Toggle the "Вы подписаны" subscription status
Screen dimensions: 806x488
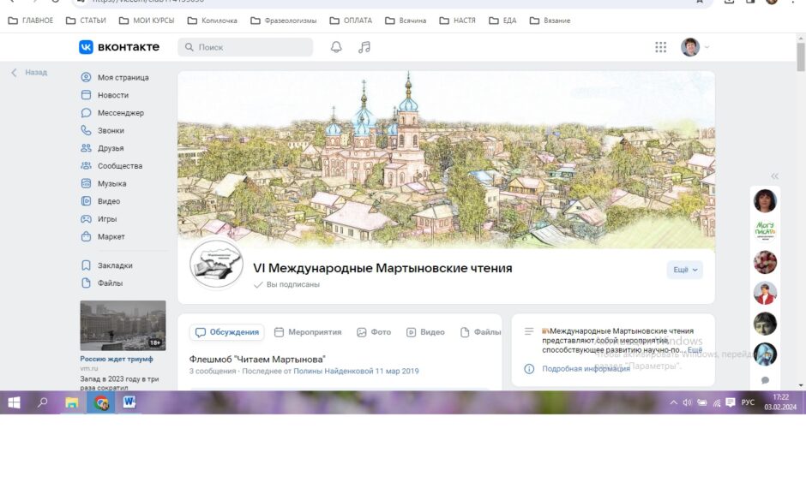click(287, 284)
